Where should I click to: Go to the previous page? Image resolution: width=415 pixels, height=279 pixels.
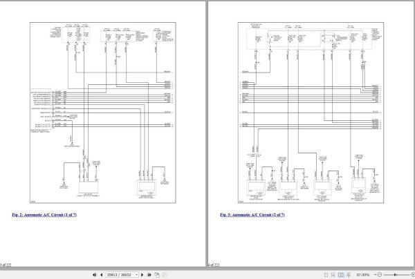click(102, 275)
